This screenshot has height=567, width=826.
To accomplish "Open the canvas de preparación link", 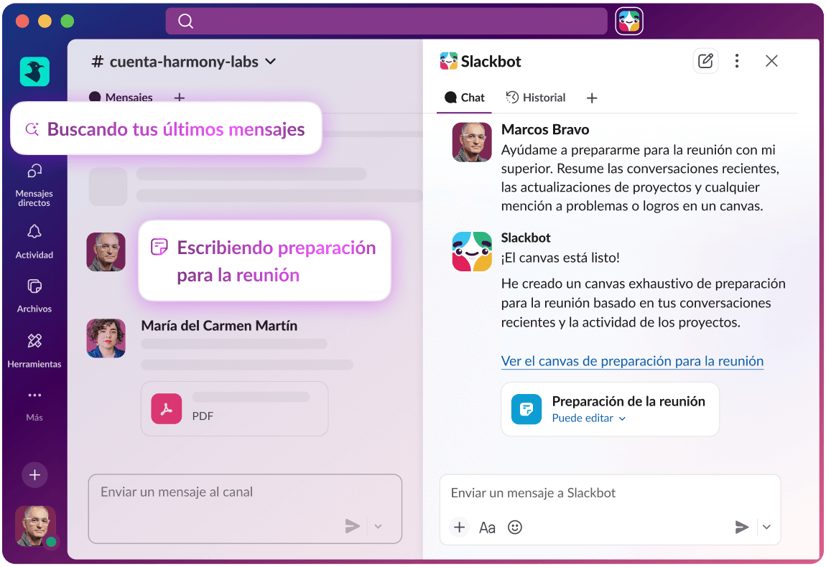I will (x=632, y=361).
